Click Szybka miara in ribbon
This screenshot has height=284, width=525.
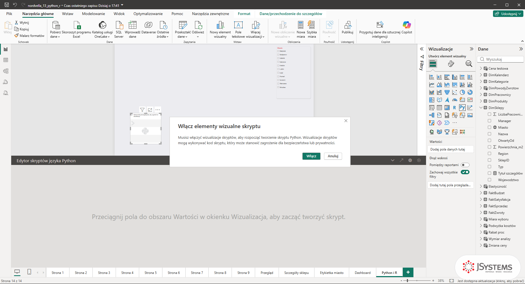[312, 29]
